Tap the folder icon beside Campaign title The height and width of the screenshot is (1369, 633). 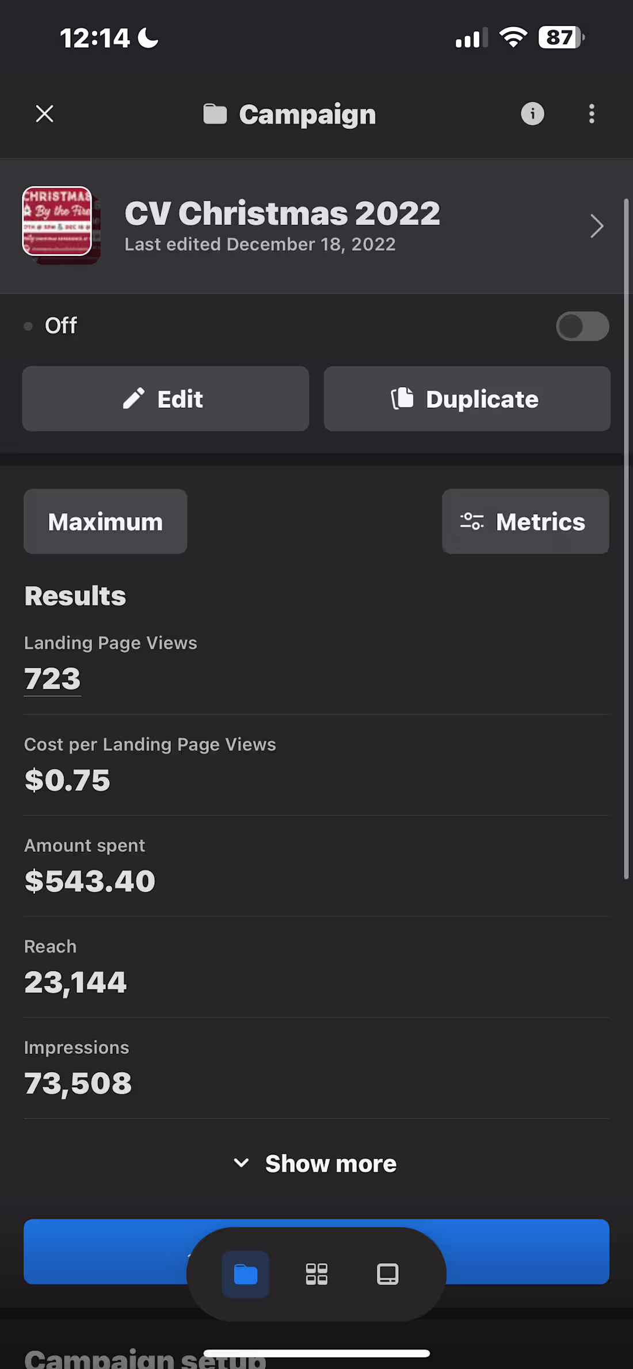pyautogui.click(x=215, y=114)
